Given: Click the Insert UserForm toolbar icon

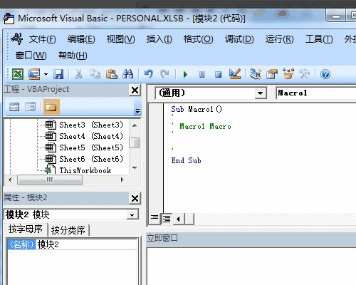Looking at the screenshot, I should [x=34, y=74].
